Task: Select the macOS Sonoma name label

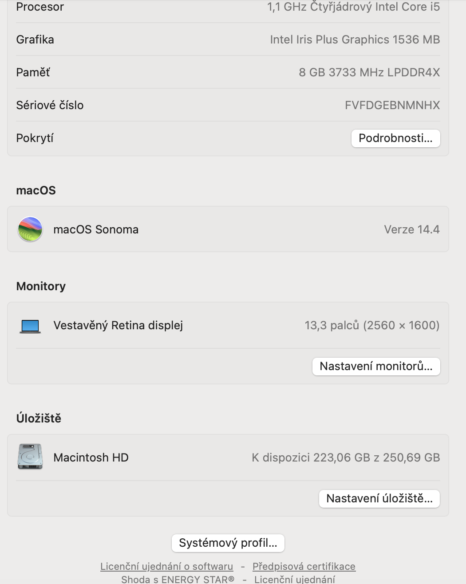Action: [96, 229]
